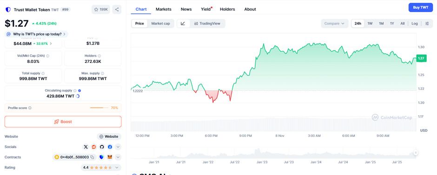
Task: Click the share icon beside watchlist
Action: pyautogui.click(x=117, y=9)
